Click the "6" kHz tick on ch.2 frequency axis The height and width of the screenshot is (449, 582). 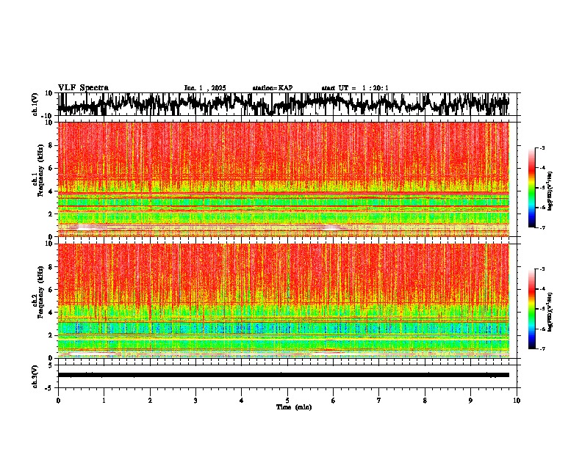click(x=51, y=289)
